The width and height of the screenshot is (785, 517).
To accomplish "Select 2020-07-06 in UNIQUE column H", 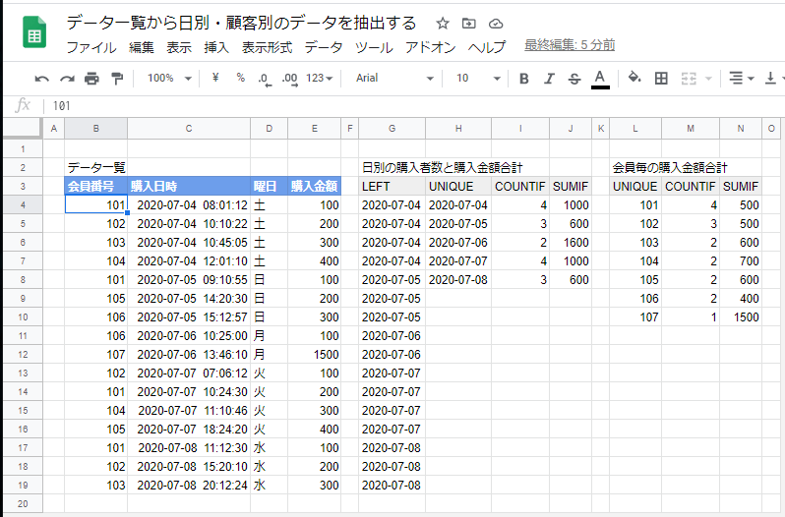I will click(x=458, y=243).
